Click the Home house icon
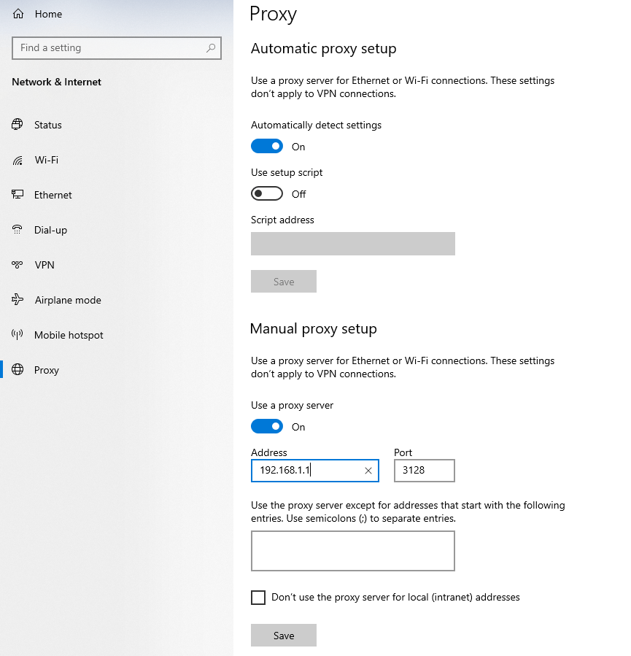 (18, 14)
